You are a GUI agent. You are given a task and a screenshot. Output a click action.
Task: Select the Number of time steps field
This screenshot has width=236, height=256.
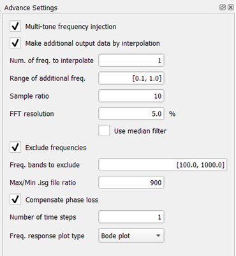131,217
